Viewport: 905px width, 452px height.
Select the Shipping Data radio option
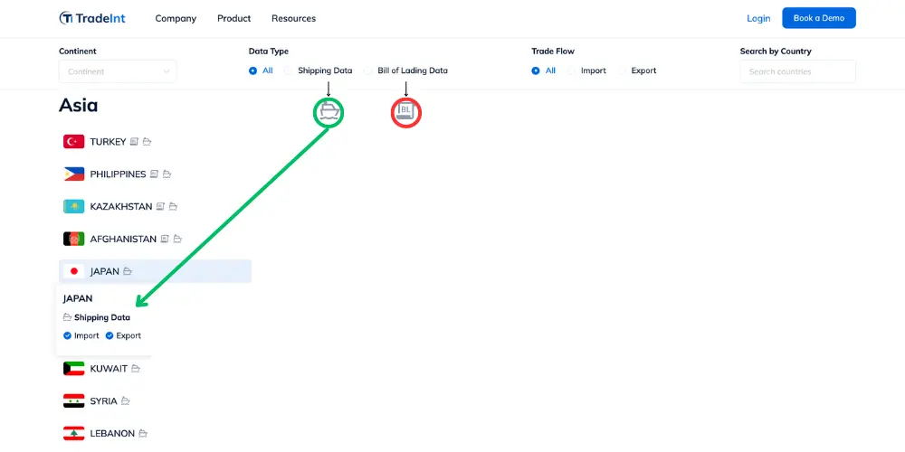point(288,71)
